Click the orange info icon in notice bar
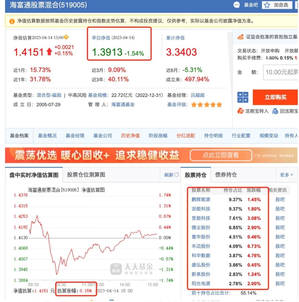 [12, 21]
